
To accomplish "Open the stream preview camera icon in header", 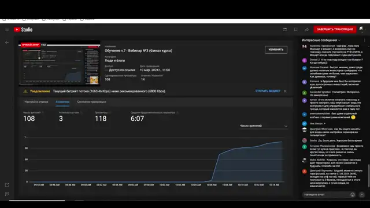I will [285, 29].
